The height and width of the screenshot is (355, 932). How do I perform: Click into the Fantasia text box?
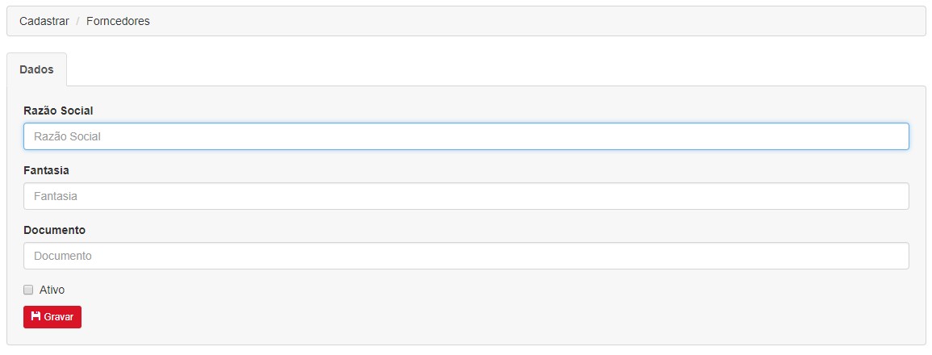click(466, 195)
